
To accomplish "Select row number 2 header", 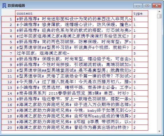I will 9,25.
